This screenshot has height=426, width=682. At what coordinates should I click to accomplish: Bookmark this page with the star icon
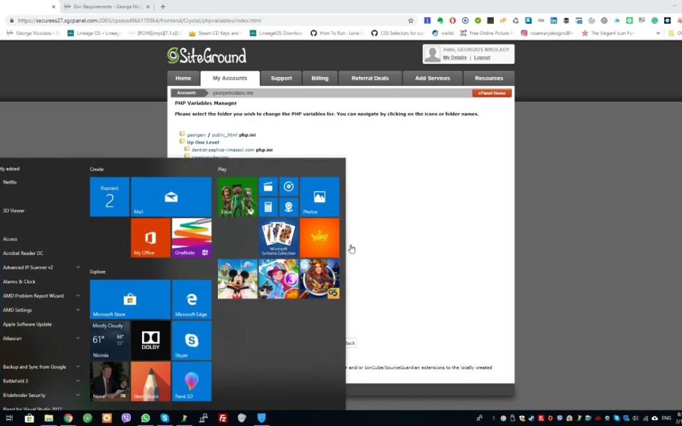click(x=410, y=20)
